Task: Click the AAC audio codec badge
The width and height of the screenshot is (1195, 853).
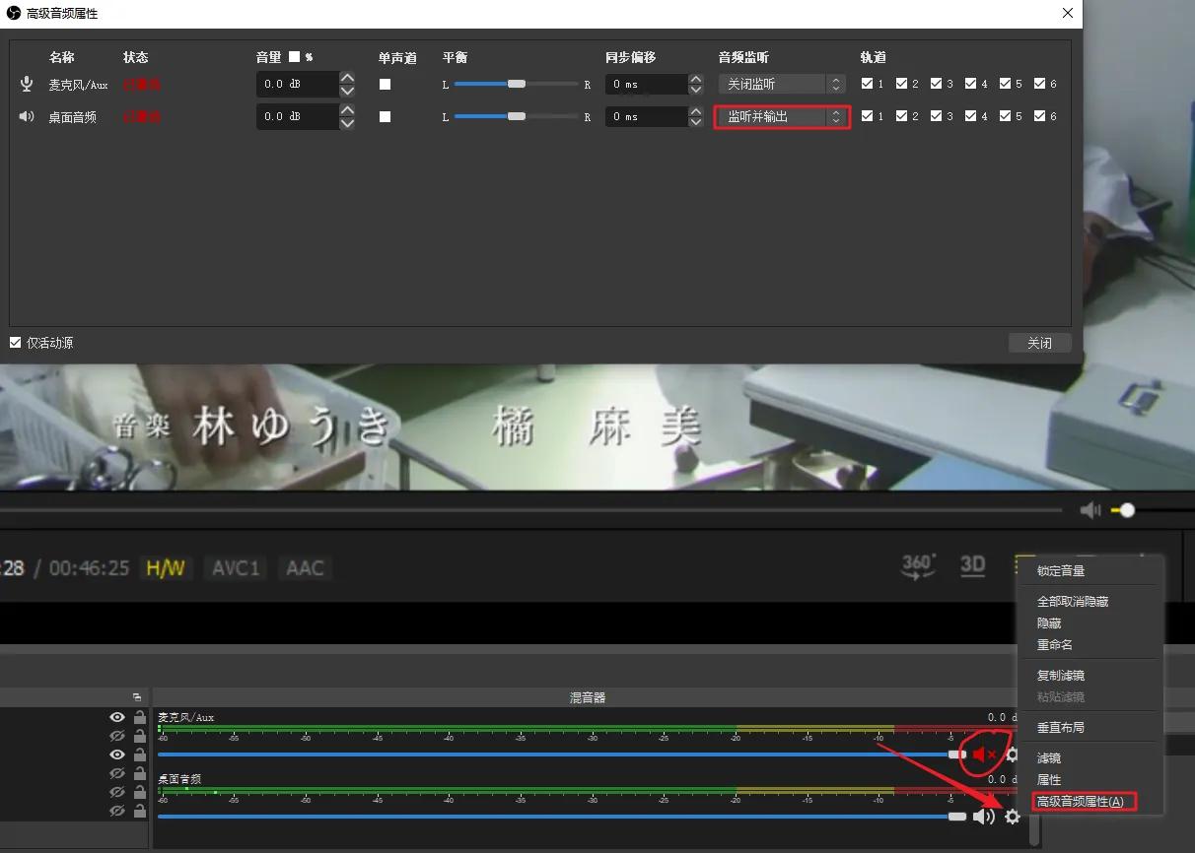Action: [x=305, y=567]
